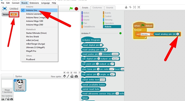
Task: Select the grow sprite icon
Action: (x=135, y=7)
